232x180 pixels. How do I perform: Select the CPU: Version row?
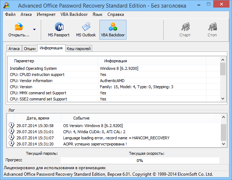click(x=114, y=87)
